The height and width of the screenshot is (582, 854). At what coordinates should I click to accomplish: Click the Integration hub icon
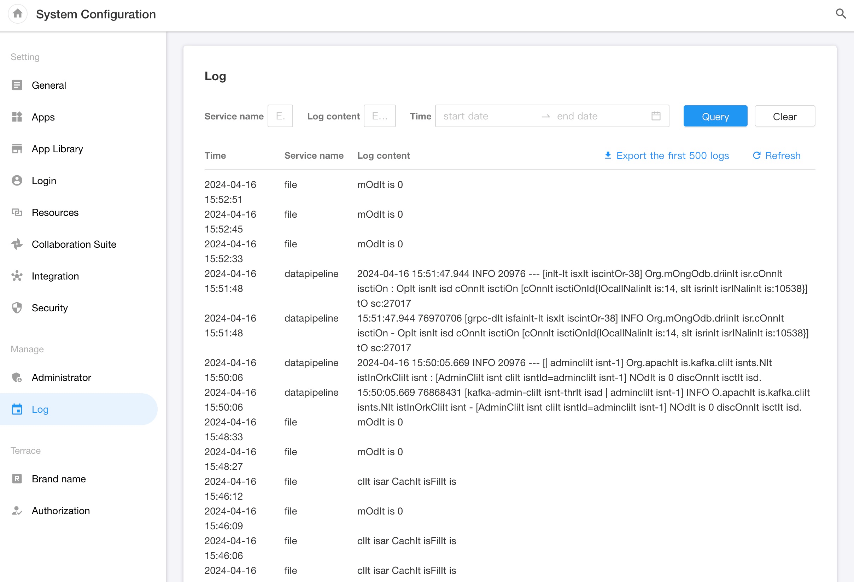pos(17,276)
